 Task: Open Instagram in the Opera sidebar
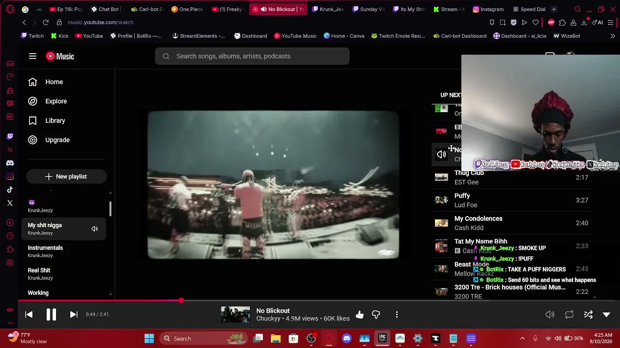click(x=10, y=176)
